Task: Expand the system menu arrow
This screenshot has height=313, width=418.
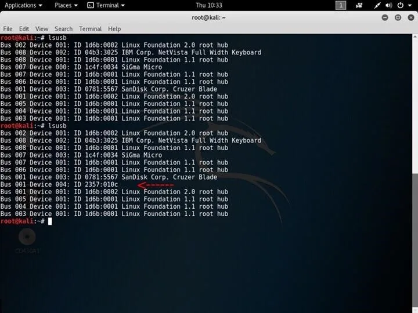Action: pos(411,5)
